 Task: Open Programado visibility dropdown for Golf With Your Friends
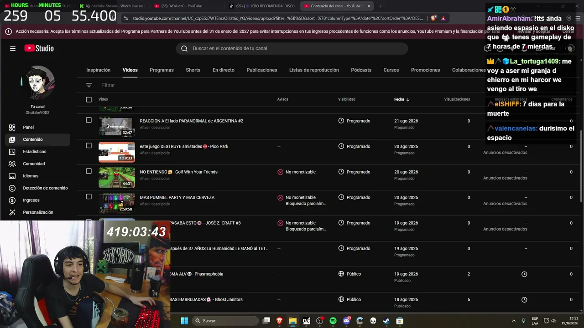click(355, 172)
